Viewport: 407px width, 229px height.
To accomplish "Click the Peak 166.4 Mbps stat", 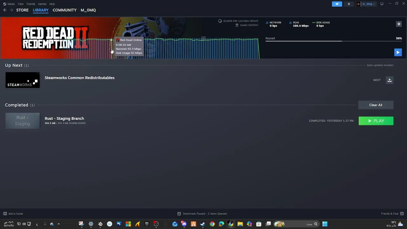I will point(299,24).
